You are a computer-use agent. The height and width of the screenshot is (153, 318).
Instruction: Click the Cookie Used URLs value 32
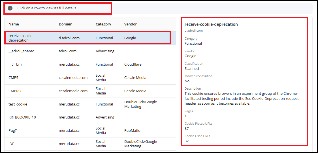pyautogui.click(x=187, y=141)
